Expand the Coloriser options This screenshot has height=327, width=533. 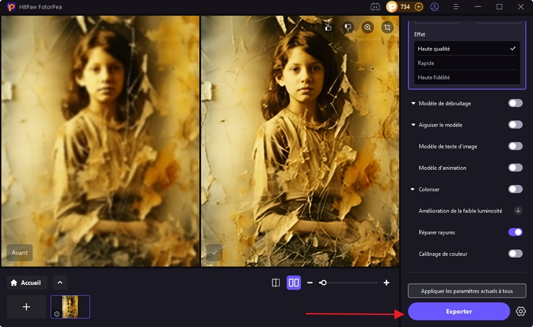(x=412, y=189)
